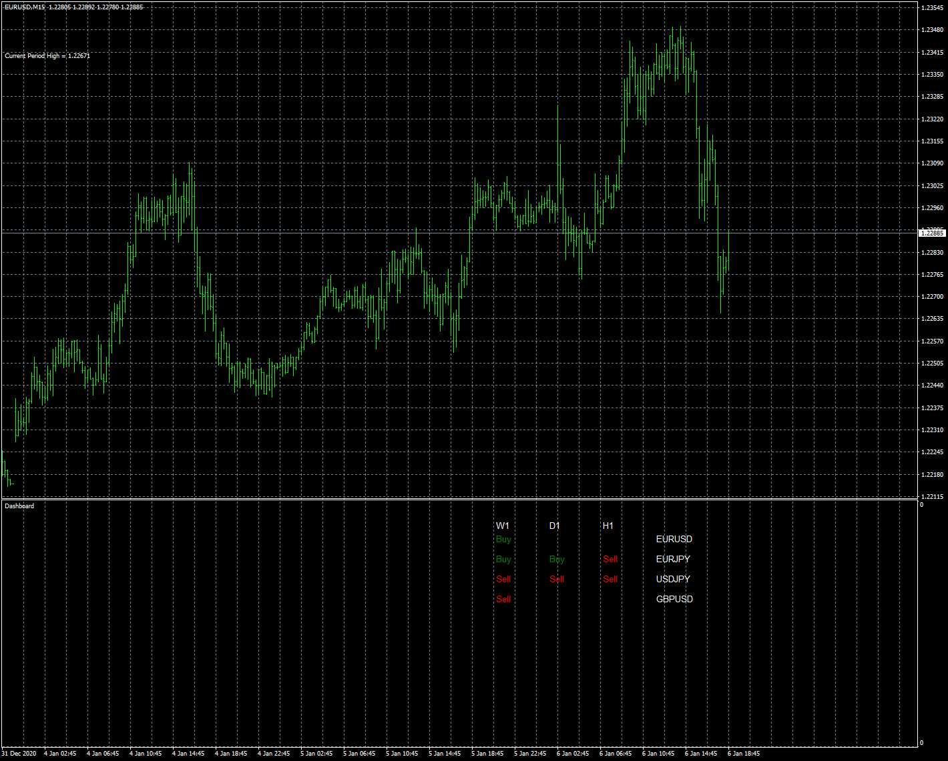Image resolution: width=948 pixels, height=761 pixels.
Task: Click the '5 Jan 10:45' time axis label
Action: pyautogui.click(x=402, y=754)
